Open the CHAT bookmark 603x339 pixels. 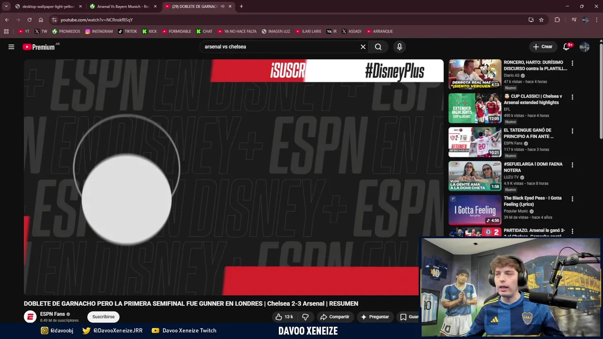point(204,32)
